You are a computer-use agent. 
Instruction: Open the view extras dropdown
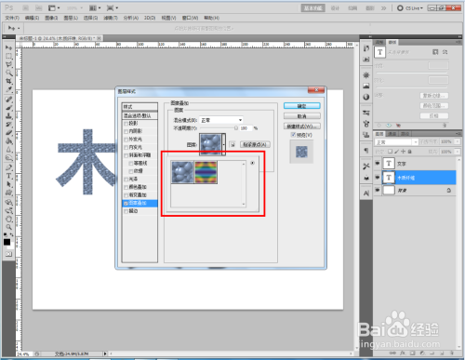pyautogui.click(x=54, y=8)
